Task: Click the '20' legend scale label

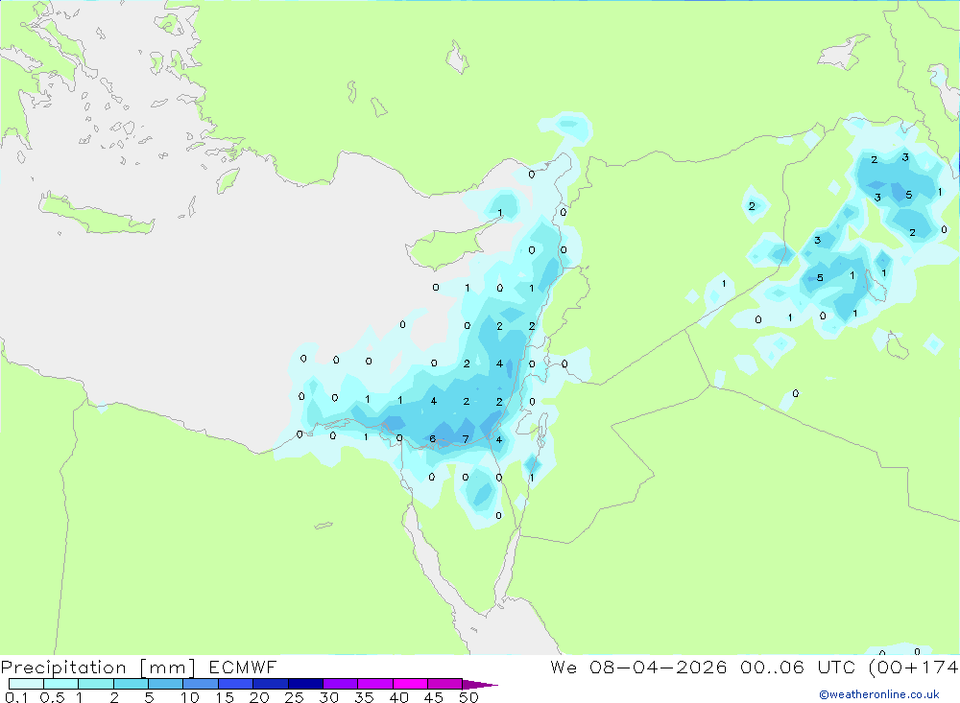Action: 259,697
